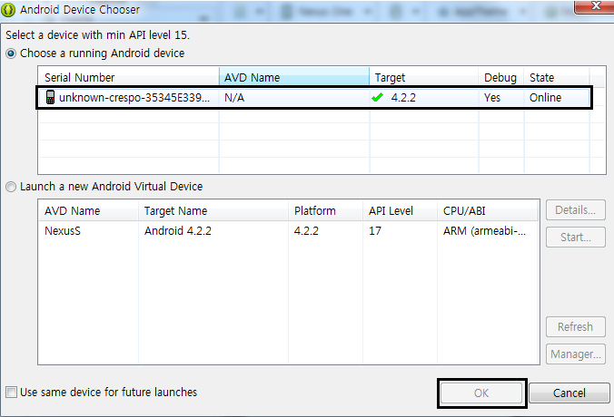Image resolution: width=614 pixels, height=417 pixels.
Task: Click the 'Yes' Debug cell
Action: pyautogui.click(x=492, y=98)
